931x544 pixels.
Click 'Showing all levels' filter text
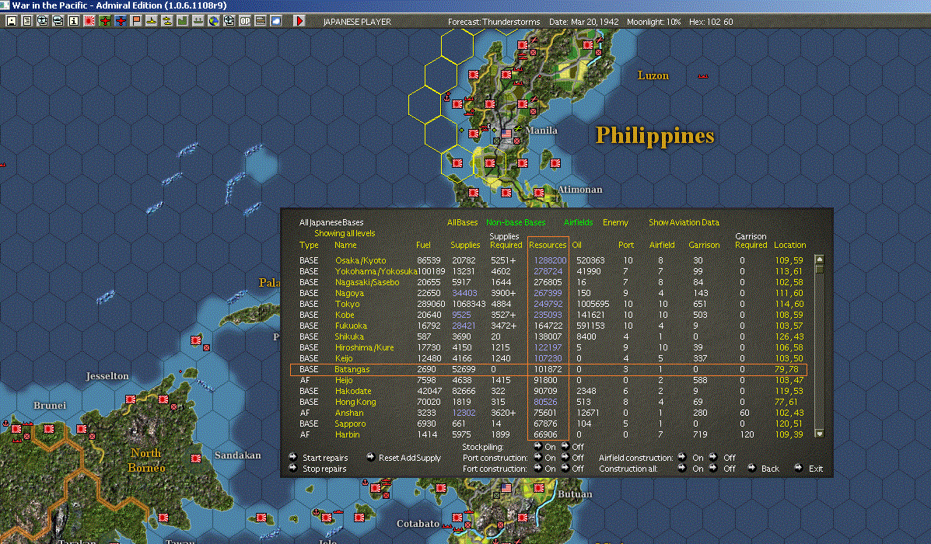click(345, 233)
